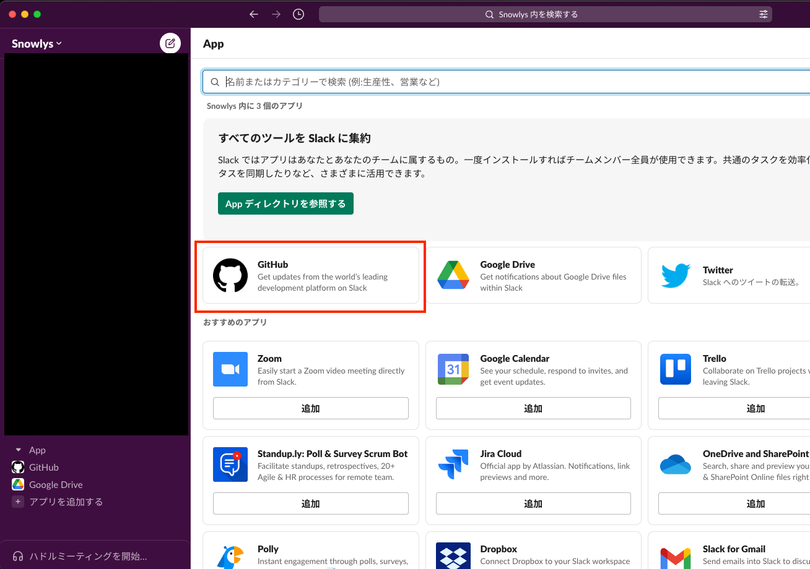The image size is (810, 569).
Task: Open search filters via the sliders icon
Action: pyautogui.click(x=764, y=14)
